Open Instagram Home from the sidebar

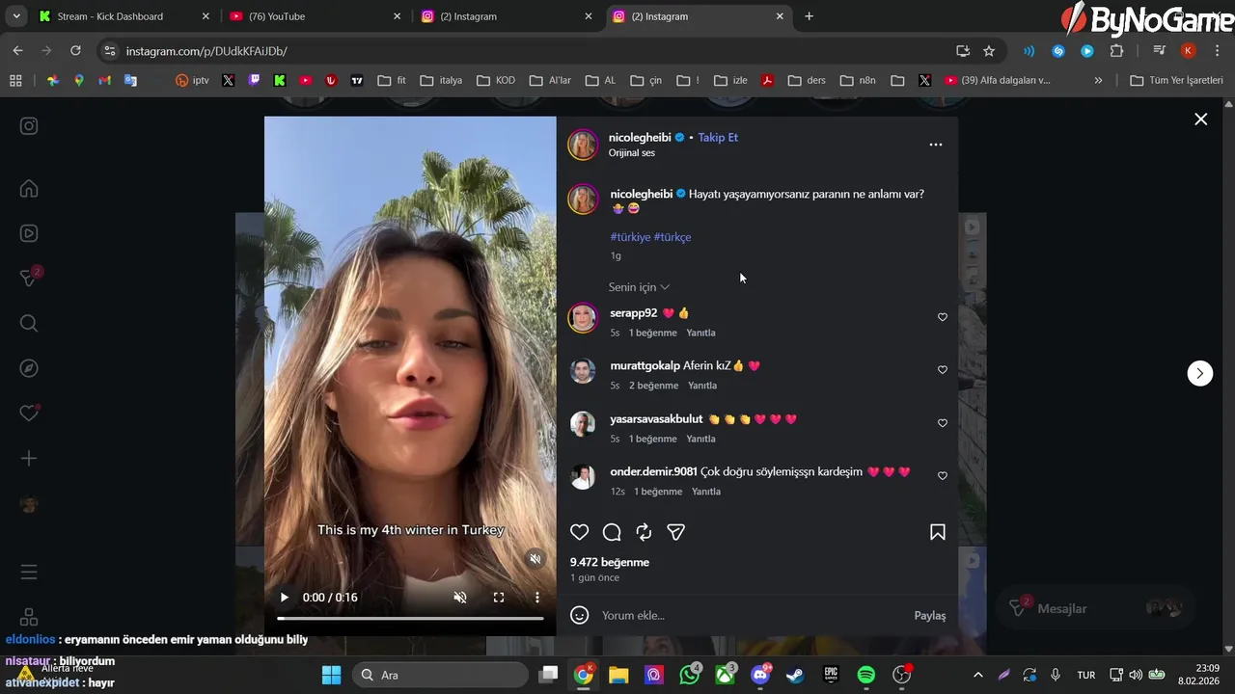click(x=29, y=189)
